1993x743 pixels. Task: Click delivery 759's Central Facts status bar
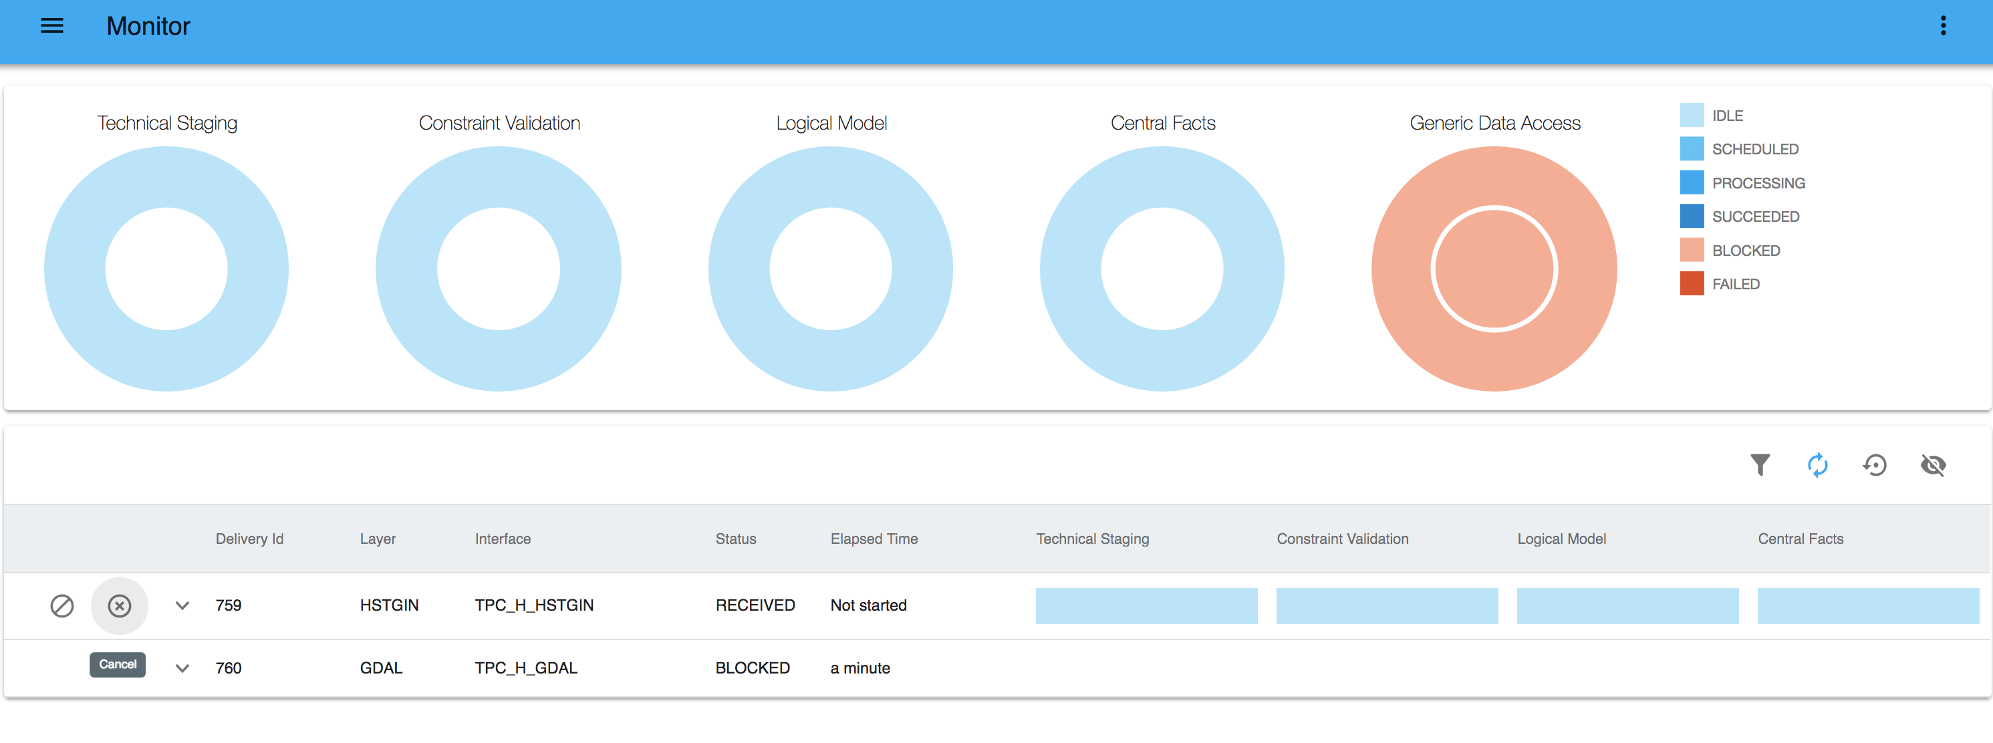[x=1867, y=605]
